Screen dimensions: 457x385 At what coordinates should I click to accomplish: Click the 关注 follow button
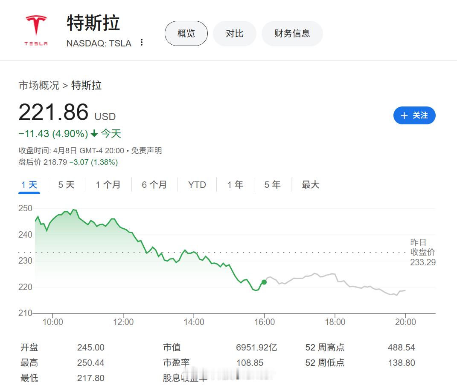pyautogui.click(x=414, y=115)
